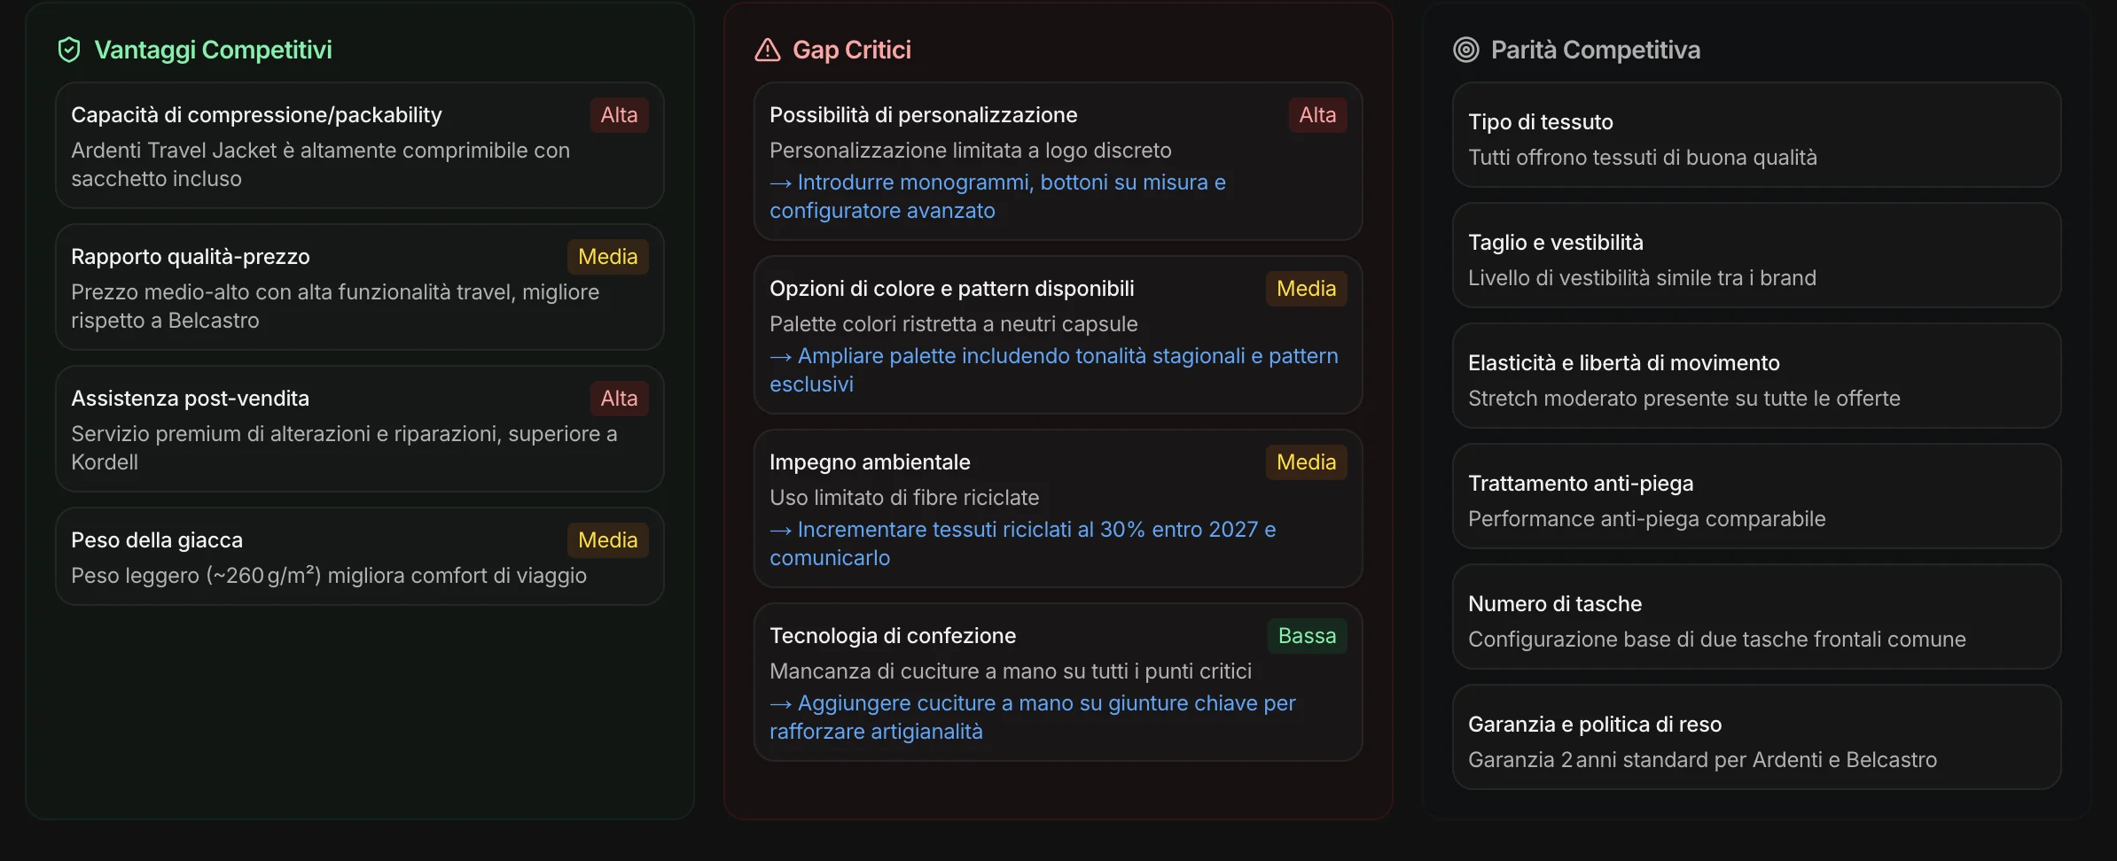The image size is (2117, 861).
Task: Click the "Assistenza post-vendita" title
Action: [190, 399]
